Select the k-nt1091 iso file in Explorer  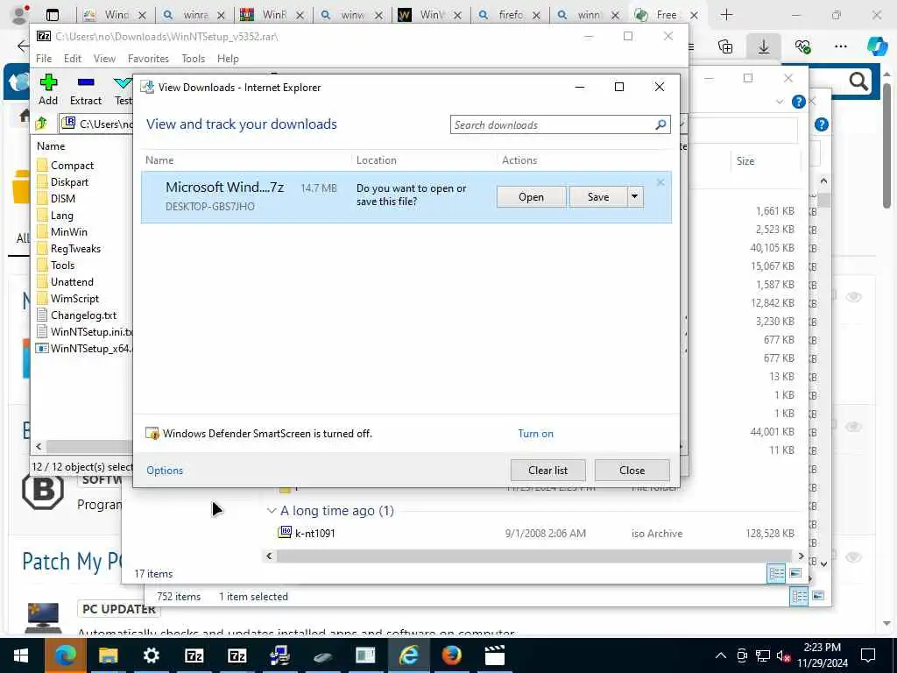[x=315, y=533]
